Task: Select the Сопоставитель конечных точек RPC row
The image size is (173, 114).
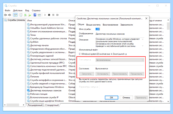Action: point(47,66)
